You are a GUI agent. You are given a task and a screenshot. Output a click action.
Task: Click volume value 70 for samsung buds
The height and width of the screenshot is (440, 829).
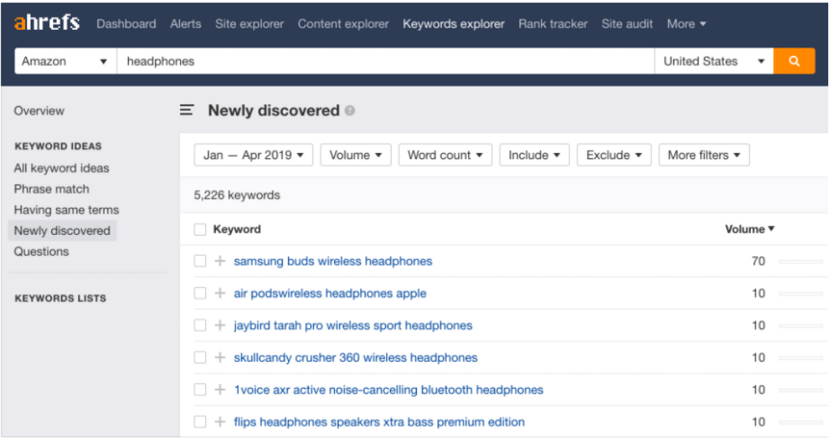[x=759, y=261]
